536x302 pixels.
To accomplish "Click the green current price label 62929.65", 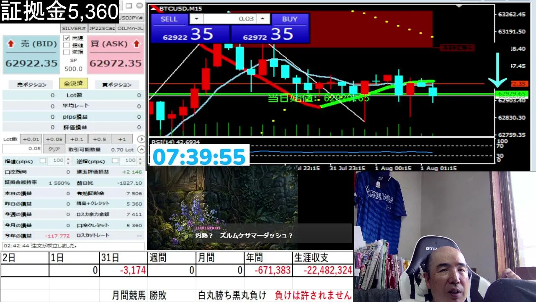I will coord(512,94).
